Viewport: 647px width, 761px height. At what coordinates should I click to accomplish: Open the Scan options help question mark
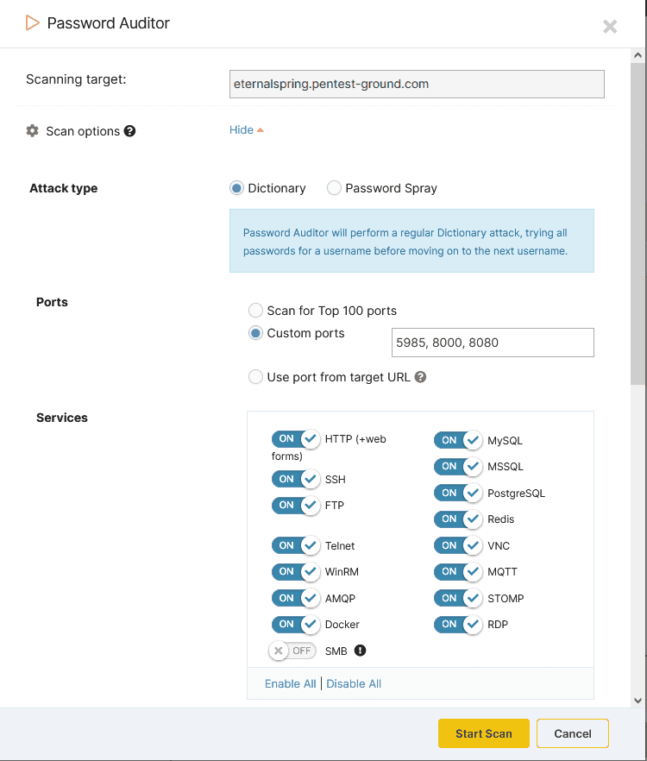(129, 130)
